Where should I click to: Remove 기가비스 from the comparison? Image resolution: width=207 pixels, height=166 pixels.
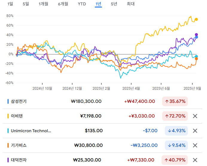[x=195, y=145]
